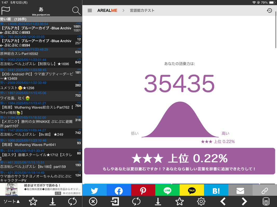Viewport: 277px width, 207px height.
Task: Click the 勢い順 (126件) header bar
Action: coord(41,19)
